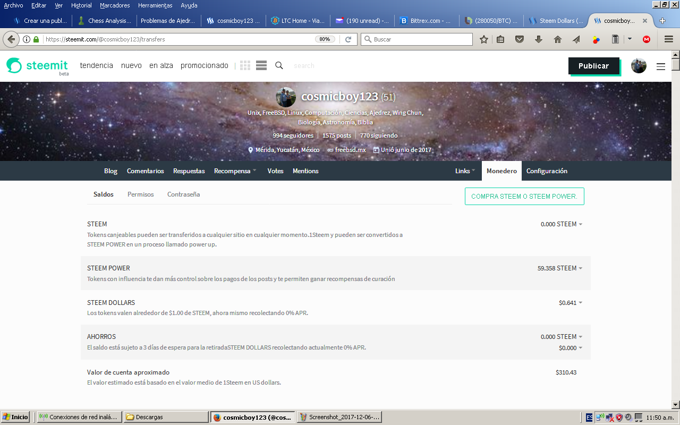The height and width of the screenshot is (425, 680).
Task: Open the hamburger menu on Steemit header
Action: point(661,66)
